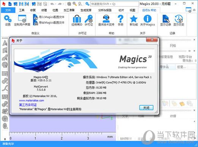Screen dimensions: 198x147
Task: Switch to the 生成支撑 ribbon tab
Action: coord(86,10)
